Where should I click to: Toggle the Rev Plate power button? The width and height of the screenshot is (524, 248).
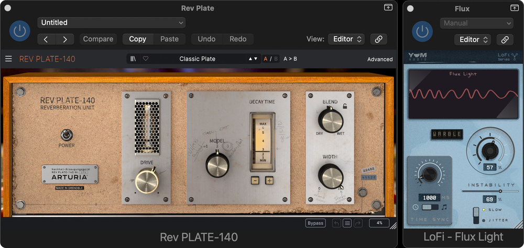pos(19,31)
